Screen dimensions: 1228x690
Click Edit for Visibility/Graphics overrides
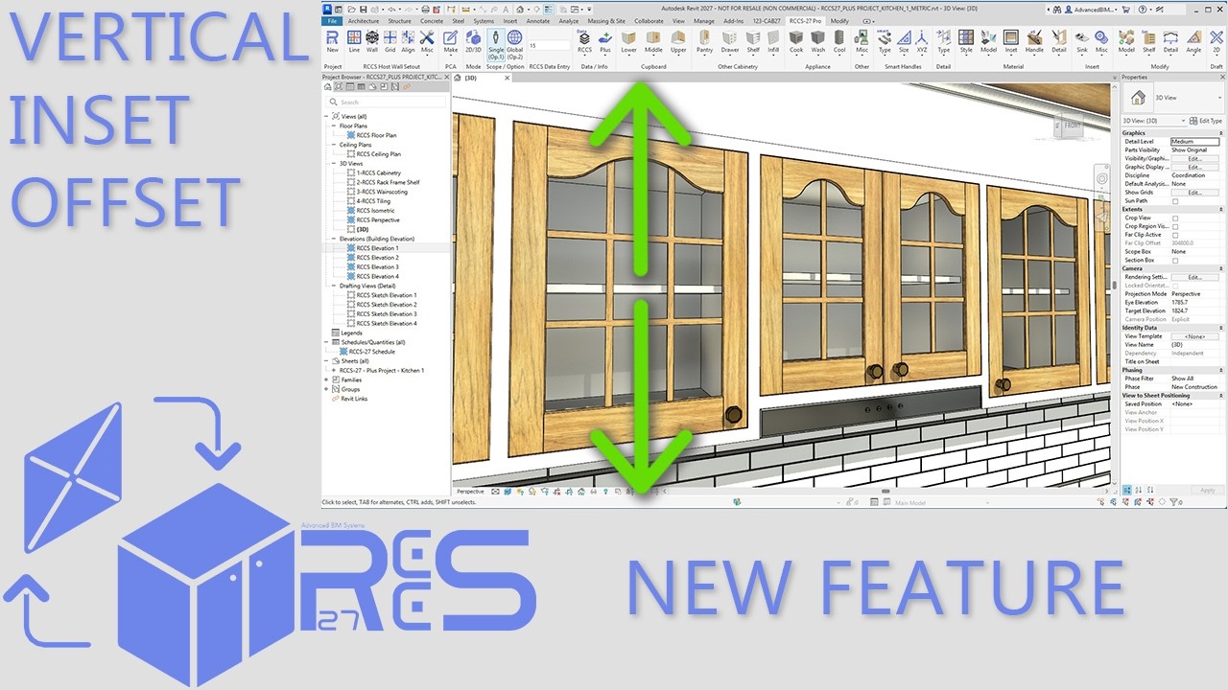pos(1195,158)
